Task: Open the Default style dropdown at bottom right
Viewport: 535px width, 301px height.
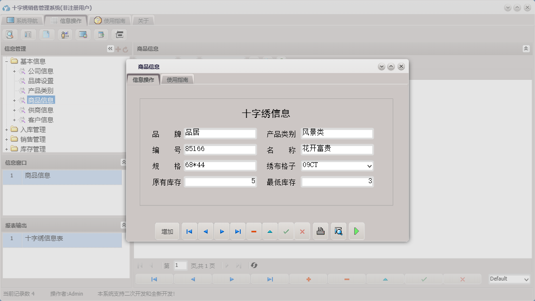Action: 526,279
